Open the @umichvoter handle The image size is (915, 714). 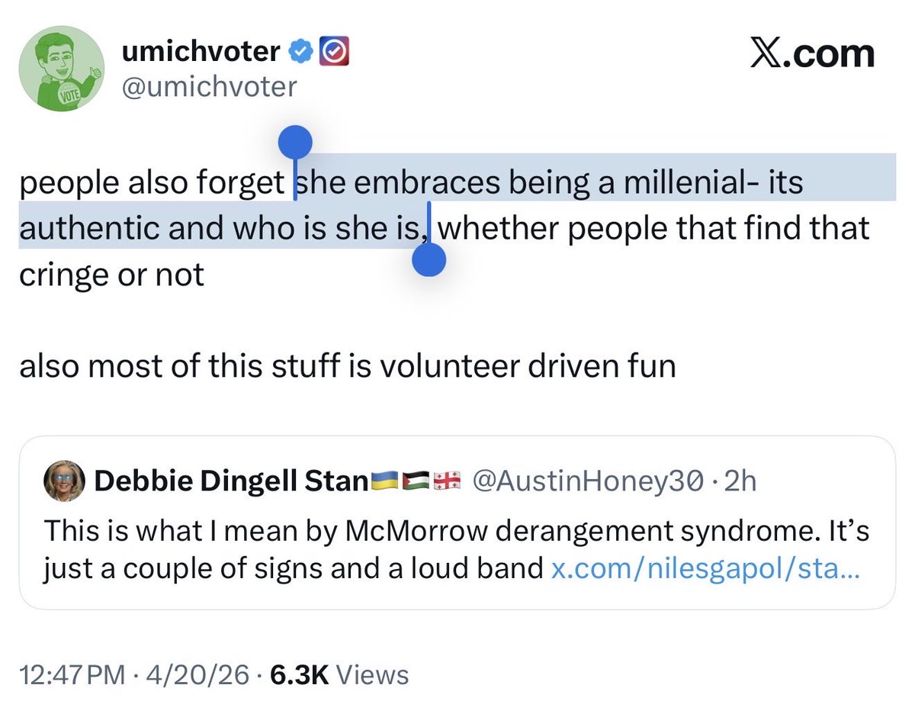209,86
